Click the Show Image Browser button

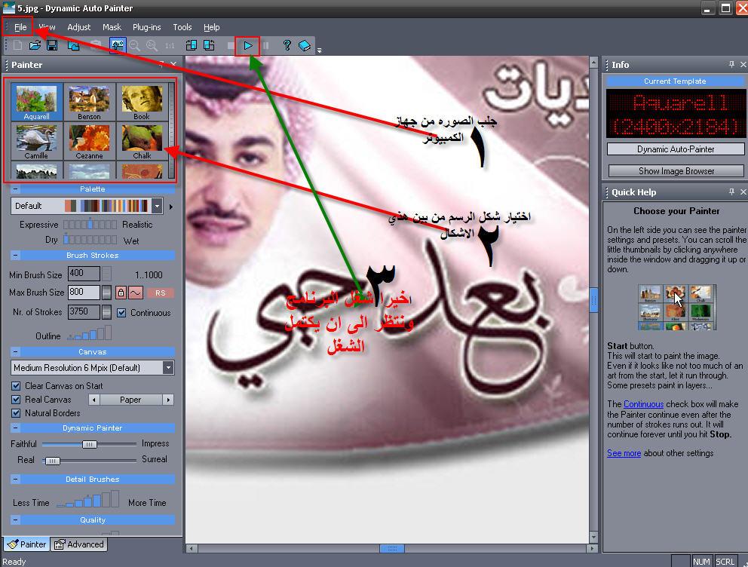(672, 171)
